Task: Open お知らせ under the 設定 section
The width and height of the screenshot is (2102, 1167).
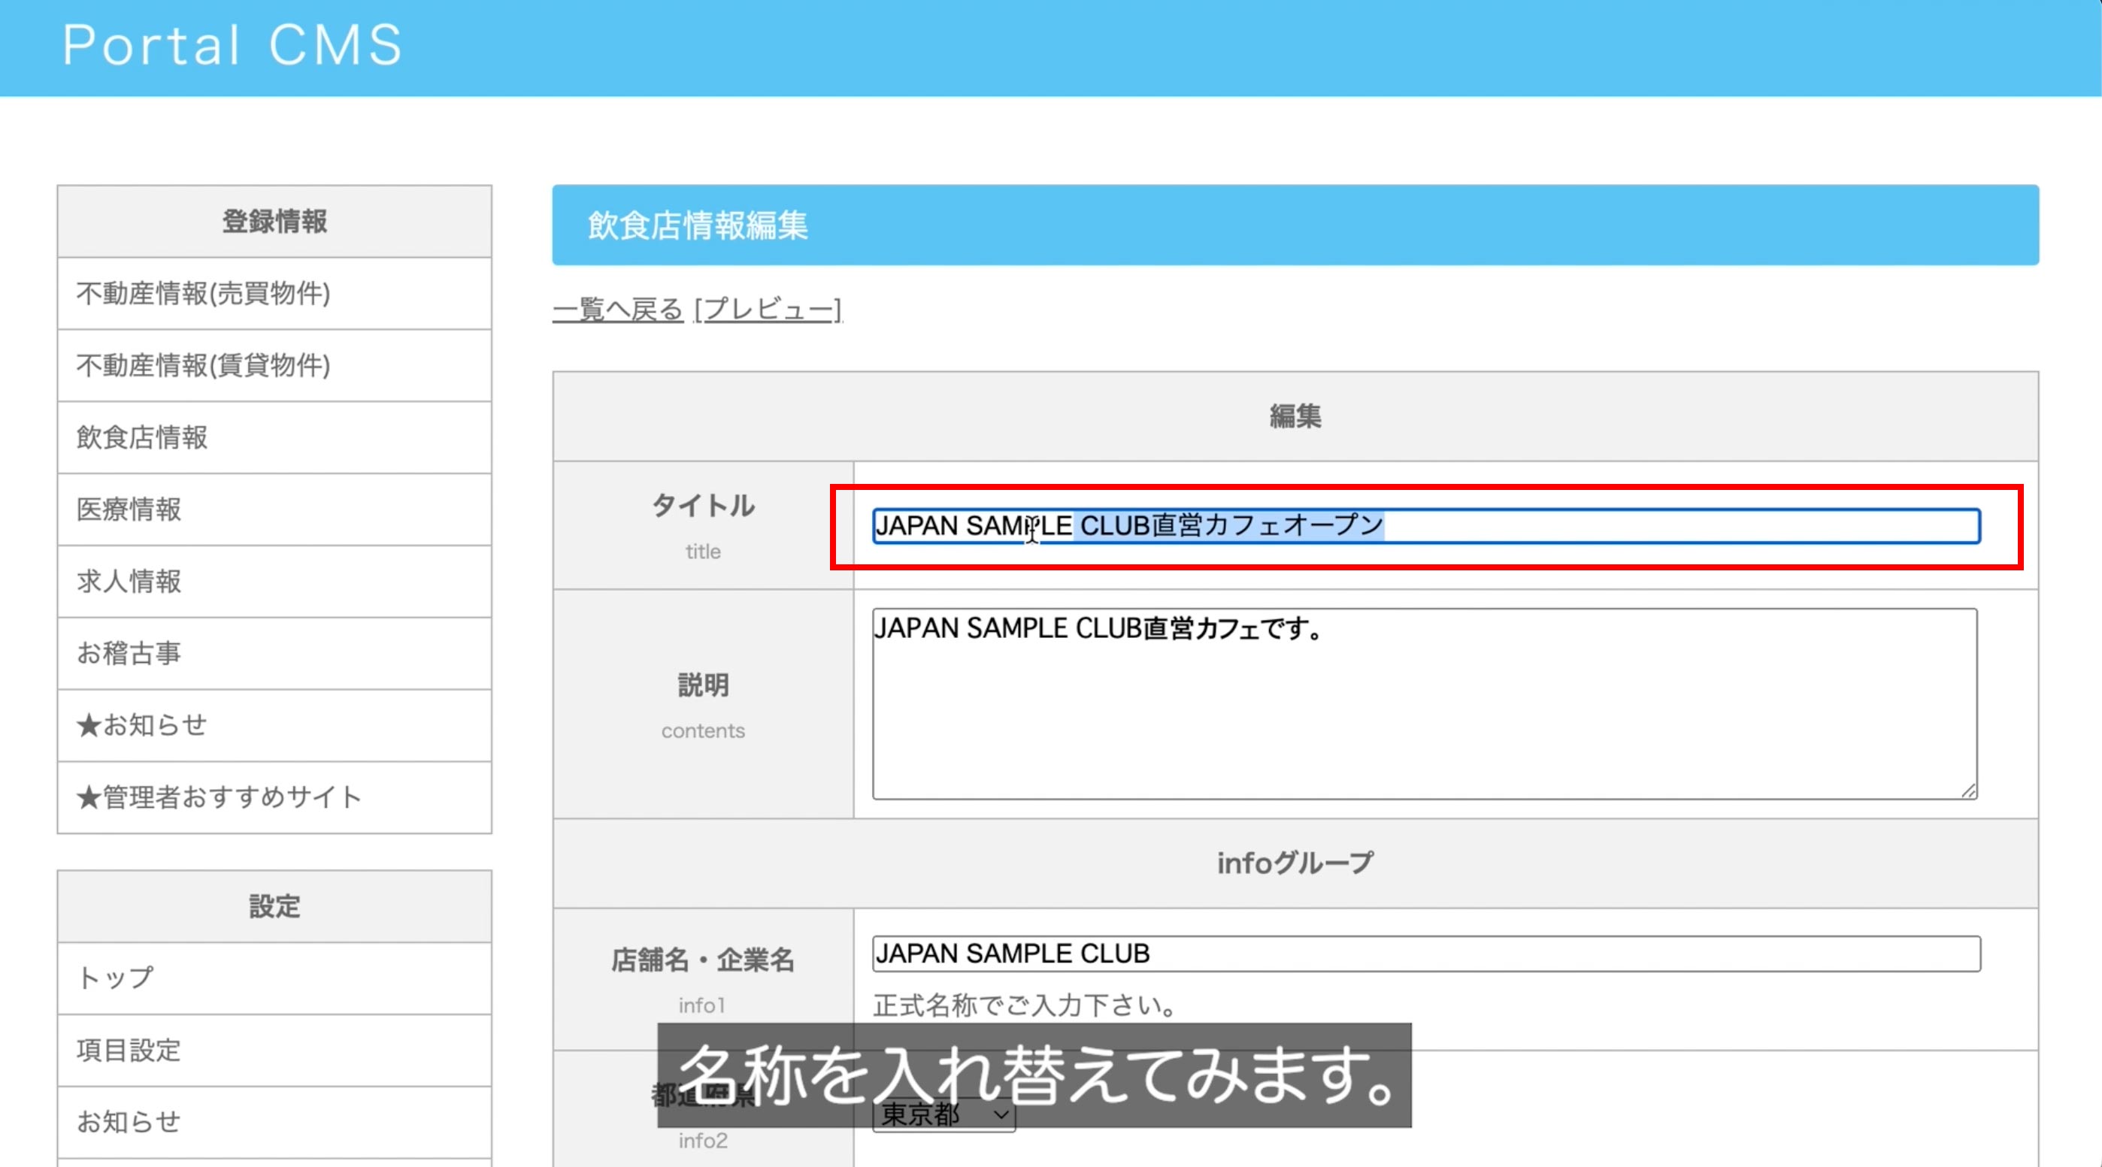Action: click(274, 1122)
